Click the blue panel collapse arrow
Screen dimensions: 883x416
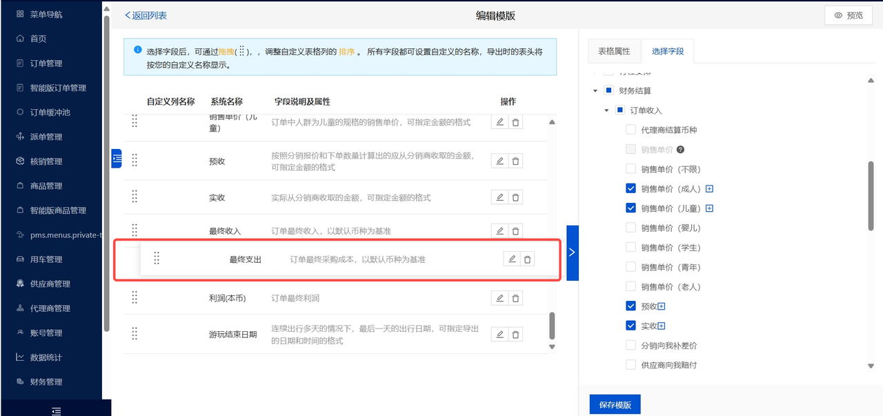572,252
